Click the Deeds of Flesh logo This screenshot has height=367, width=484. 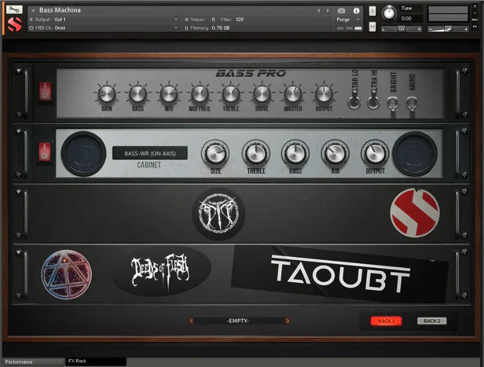(161, 272)
